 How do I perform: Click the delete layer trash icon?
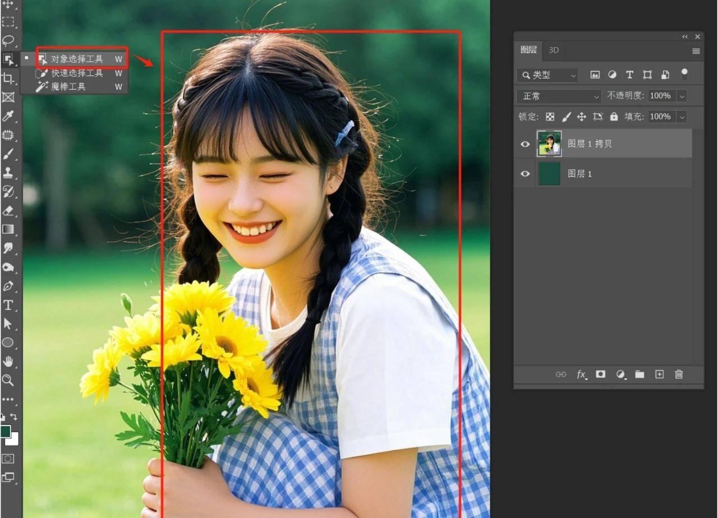[x=679, y=374]
